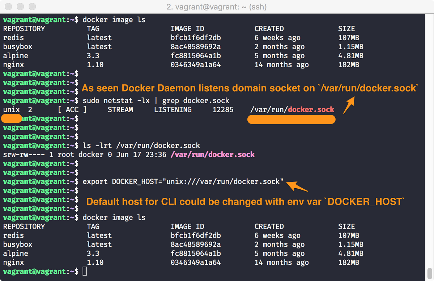Click the redis image ID bfcb1f6df2db
Viewport: 434px width, 281px height.
point(196,37)
